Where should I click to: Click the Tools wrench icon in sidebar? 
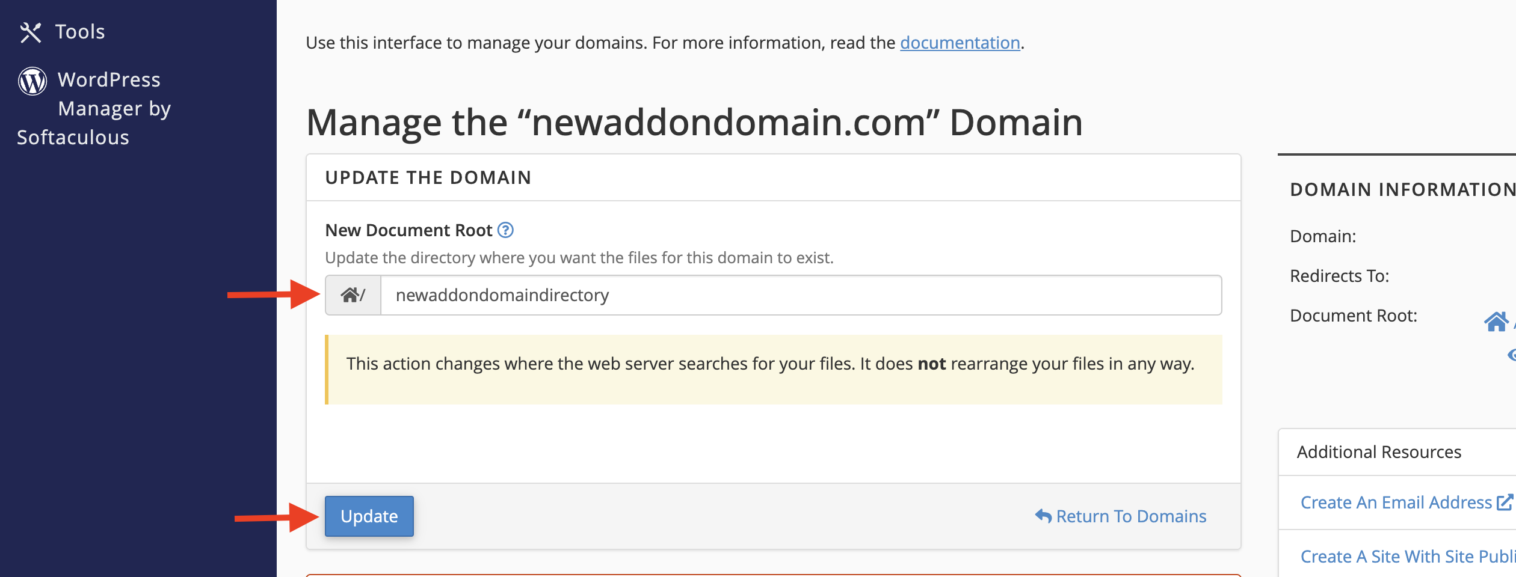(31, 32)
